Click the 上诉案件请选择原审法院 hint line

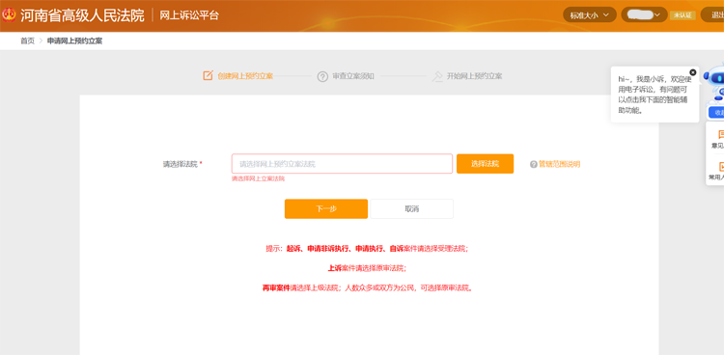point(367,268)
